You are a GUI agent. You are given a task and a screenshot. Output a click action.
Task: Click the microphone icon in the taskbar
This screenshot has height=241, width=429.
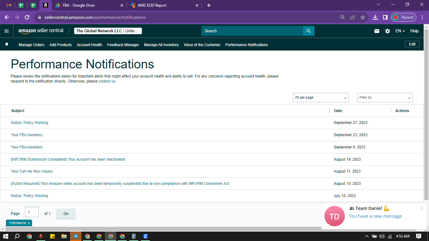click(41, 236)
